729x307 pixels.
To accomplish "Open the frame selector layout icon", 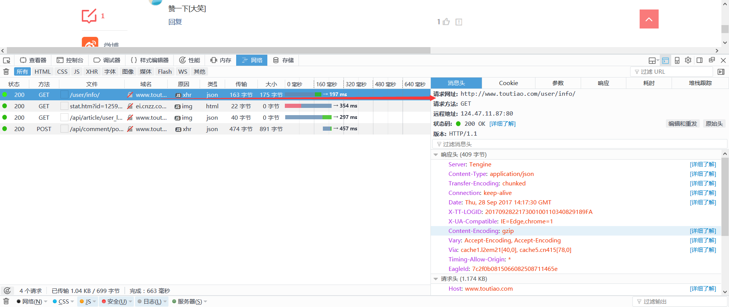I will [x=652, y=60].
